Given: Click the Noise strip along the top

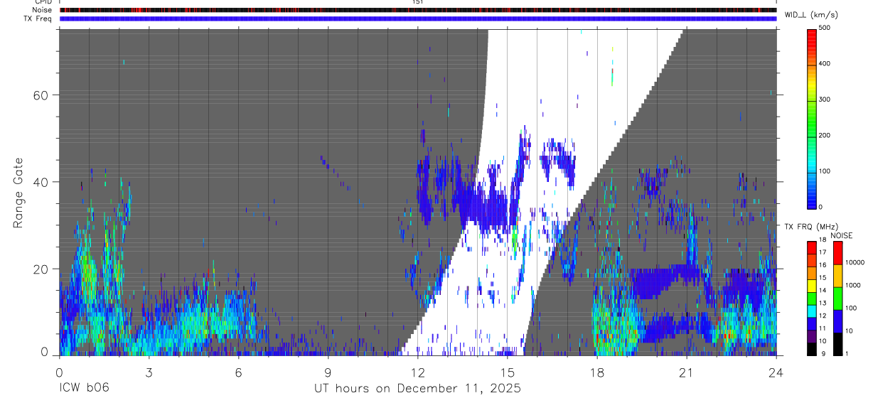Looking at the screenshot, I should pos(418,10).
